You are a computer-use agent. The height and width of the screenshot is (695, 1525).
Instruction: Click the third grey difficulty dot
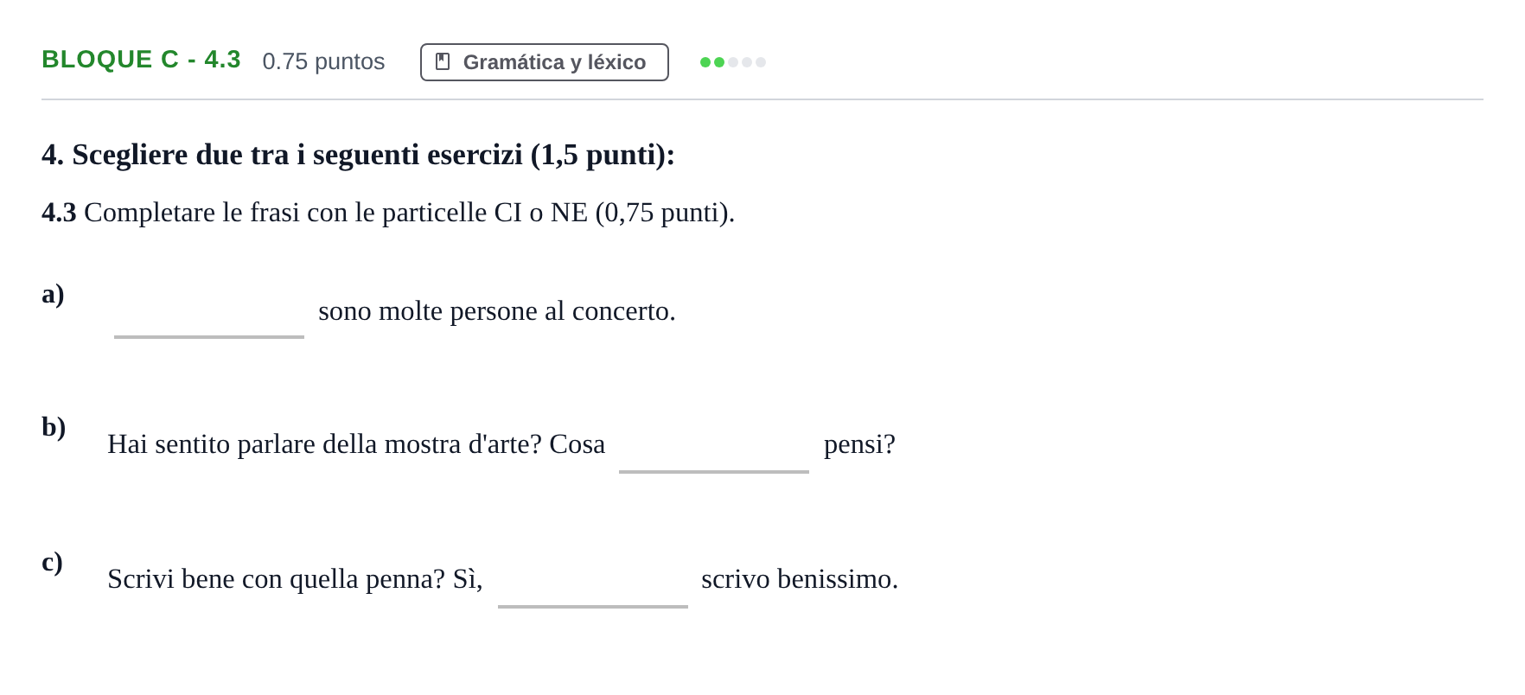[x=733, y=62]
